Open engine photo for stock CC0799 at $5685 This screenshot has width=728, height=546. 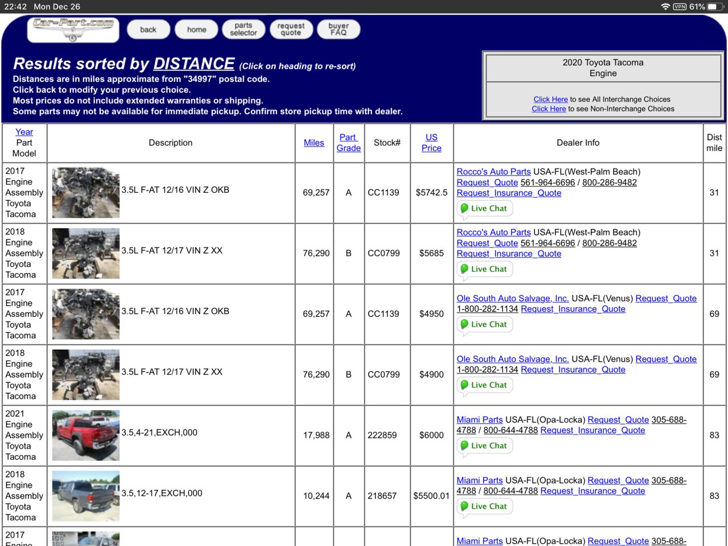[x=86, y=254]
